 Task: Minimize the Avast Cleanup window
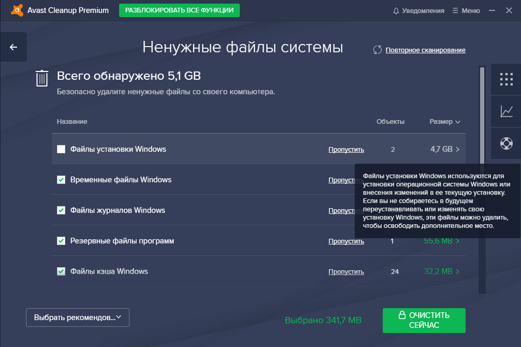(x=492, y=11)
